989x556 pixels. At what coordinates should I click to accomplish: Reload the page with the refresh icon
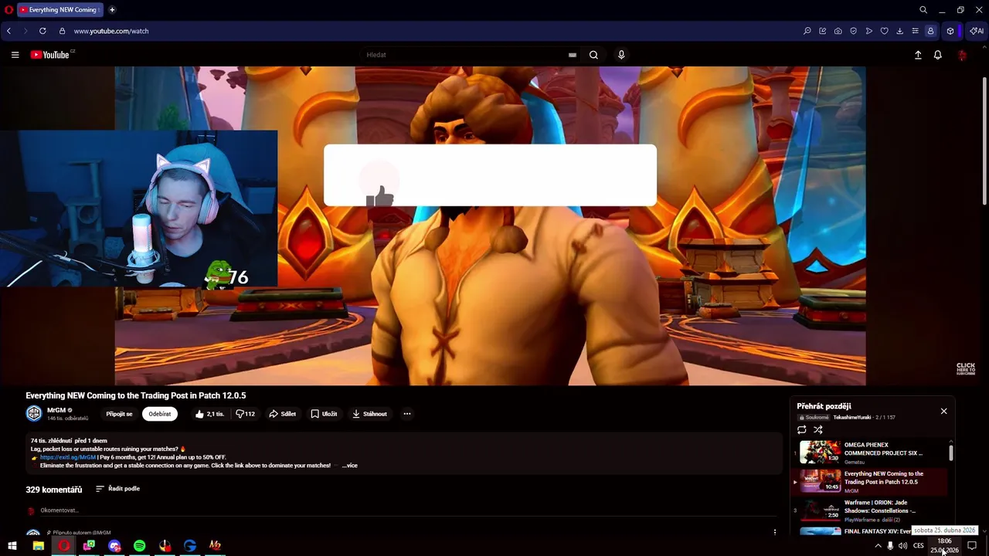click(42, 31)
